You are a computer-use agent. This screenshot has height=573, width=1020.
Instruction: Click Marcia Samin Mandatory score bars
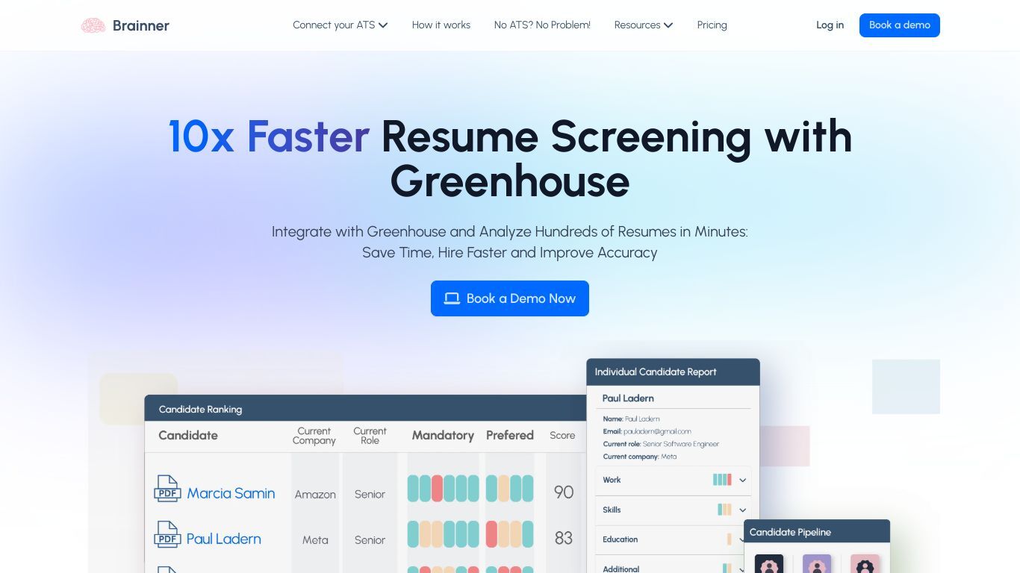(443, 489)
